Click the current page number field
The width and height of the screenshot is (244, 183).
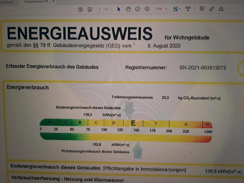click(x=100, y=9)
